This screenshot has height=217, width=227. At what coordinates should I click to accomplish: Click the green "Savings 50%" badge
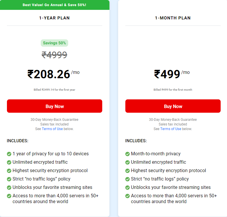click(x=54, y=43)
